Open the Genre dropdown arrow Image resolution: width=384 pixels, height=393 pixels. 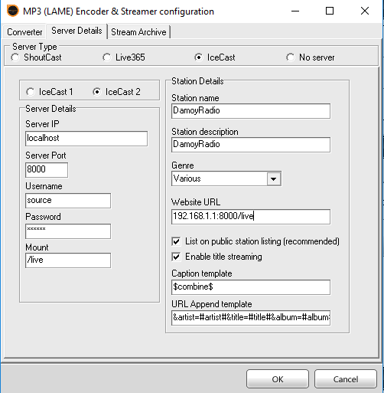[274, 178]
